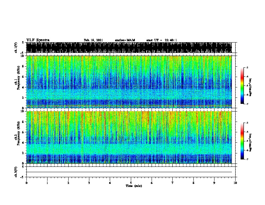This screenshot has width=265, height=205.
Task: Click the ch.1 spectrogram color scale bar
Action: tap(242, 86)
